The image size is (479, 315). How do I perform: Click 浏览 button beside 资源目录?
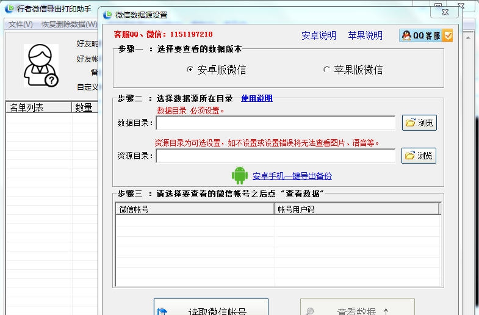pyautogui.click(x=419, y=156)
